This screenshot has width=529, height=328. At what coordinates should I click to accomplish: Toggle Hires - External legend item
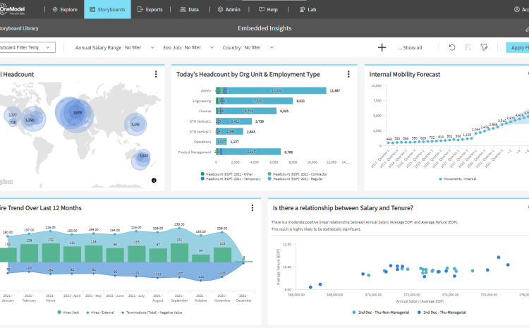[100, 312]
